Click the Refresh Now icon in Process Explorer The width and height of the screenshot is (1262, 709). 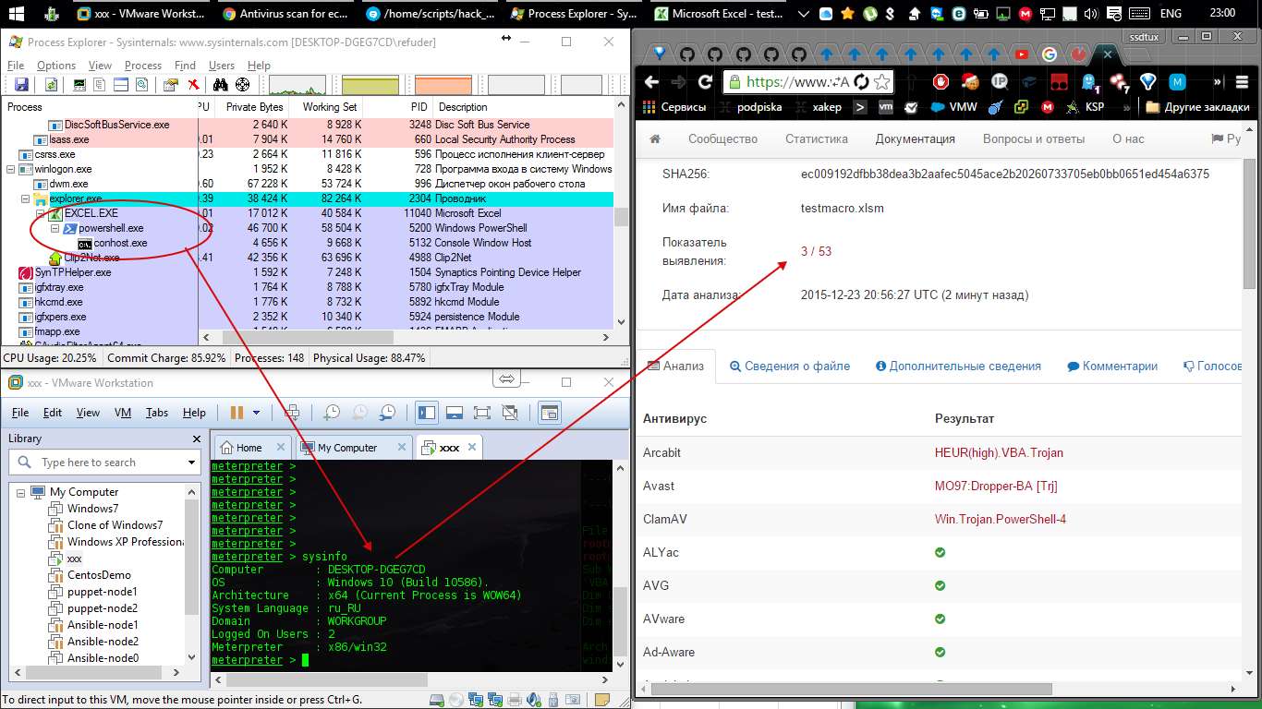coord(51,84)
